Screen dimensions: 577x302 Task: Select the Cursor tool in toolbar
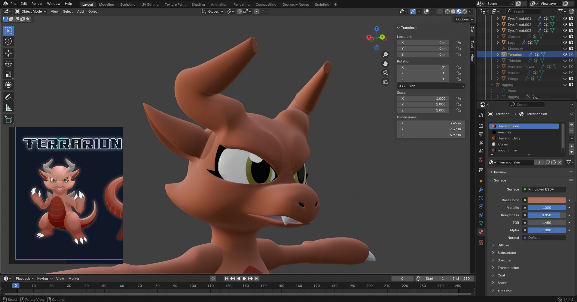pyautogui.click(x=8, y=41)
